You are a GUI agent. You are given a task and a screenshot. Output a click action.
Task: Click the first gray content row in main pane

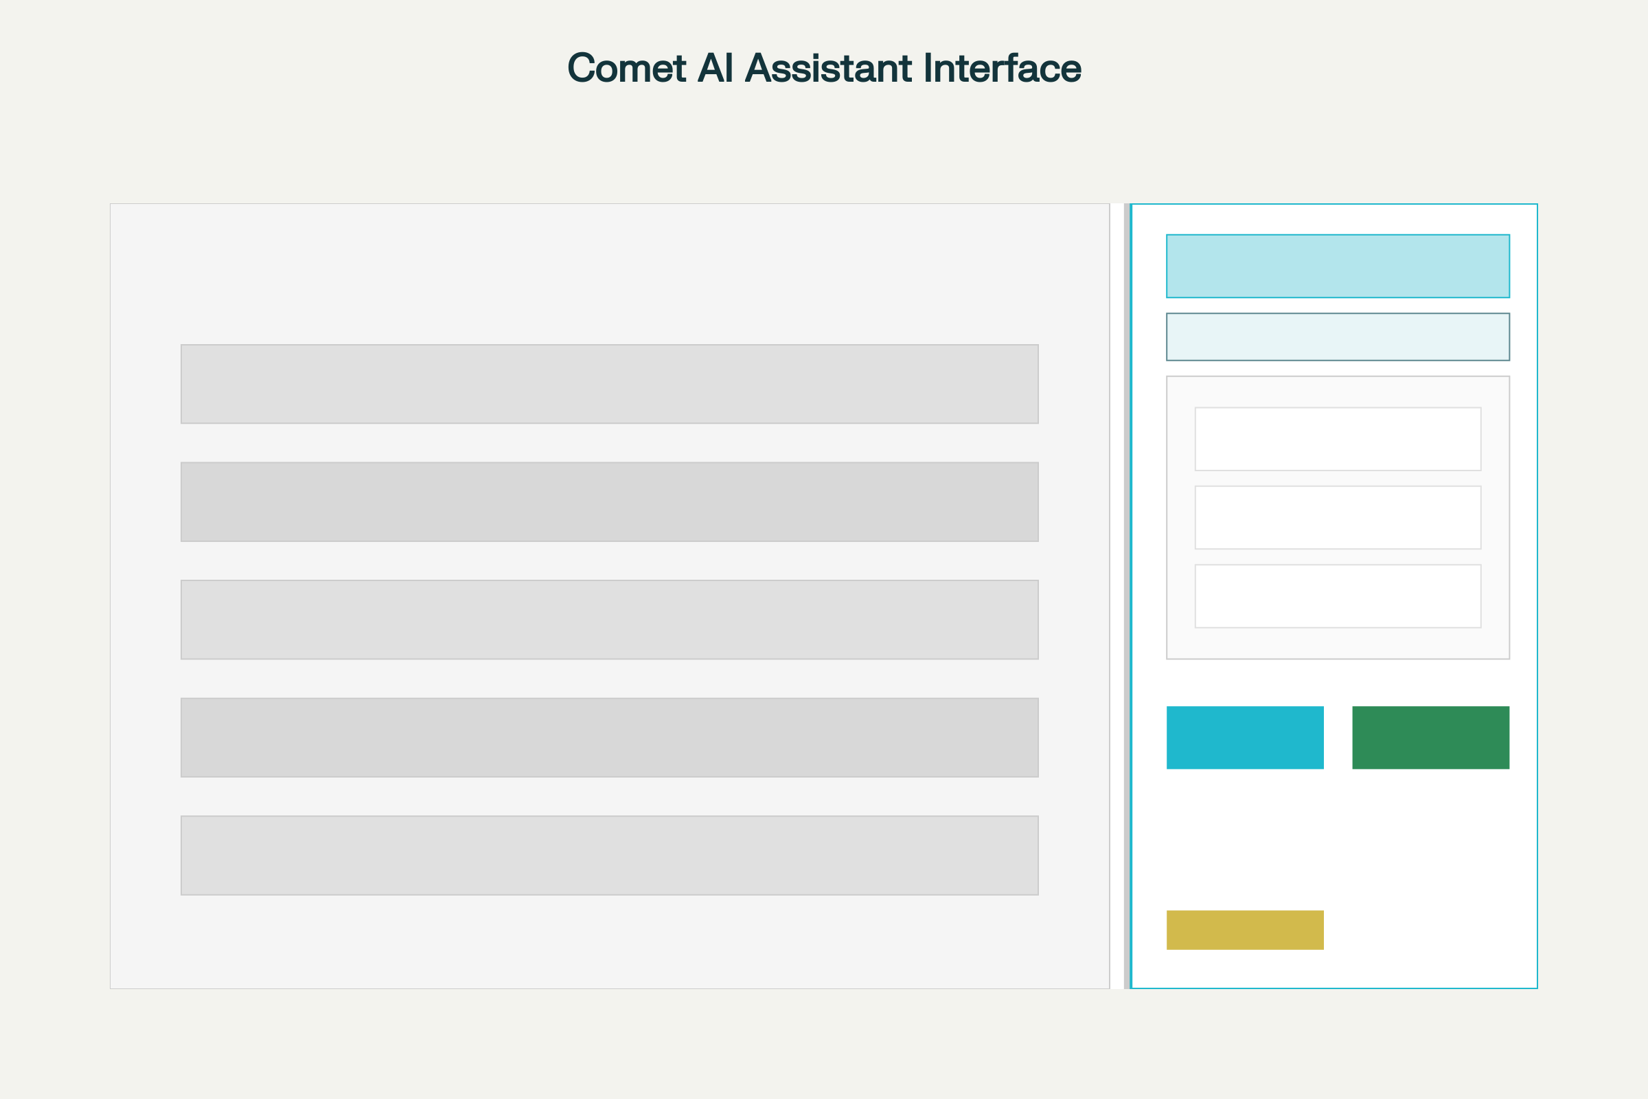610,384
